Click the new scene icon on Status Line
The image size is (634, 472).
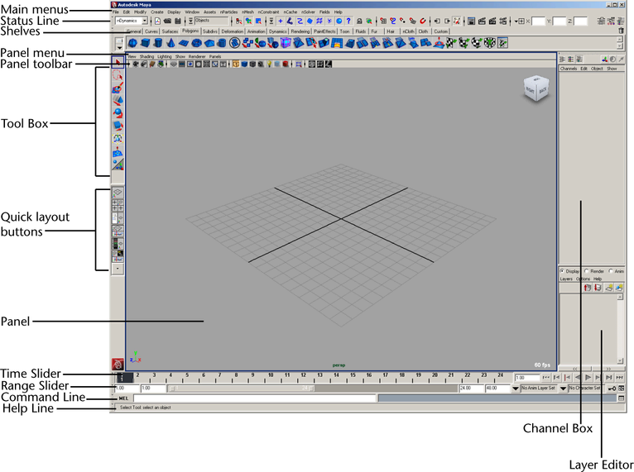pos(157,21)
